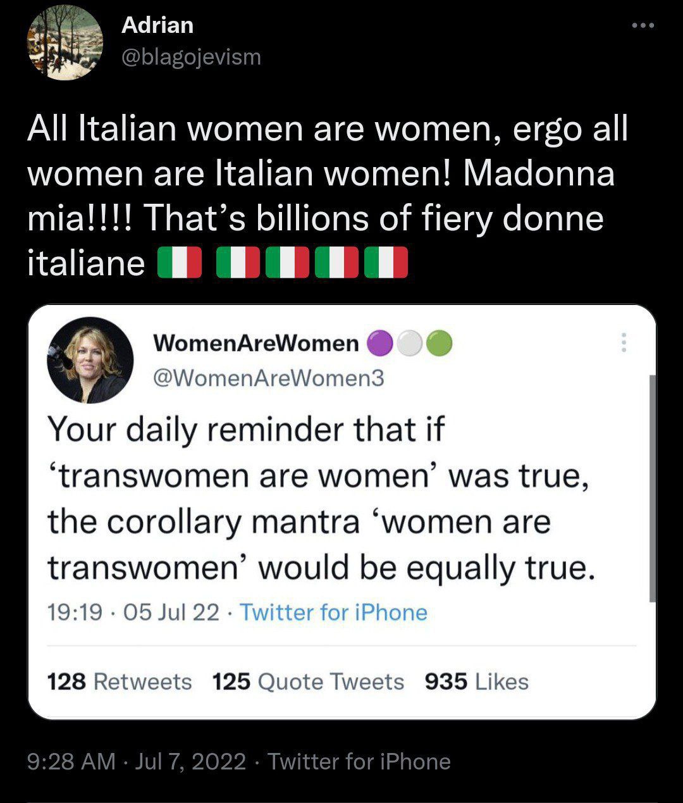Viewport: 683px width, 803px height.
Task: Click the green circle emoji
Action: 440,343
